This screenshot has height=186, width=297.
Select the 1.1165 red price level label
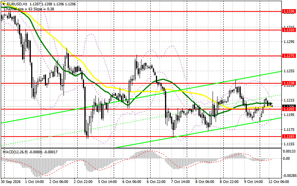coord(289,137)
